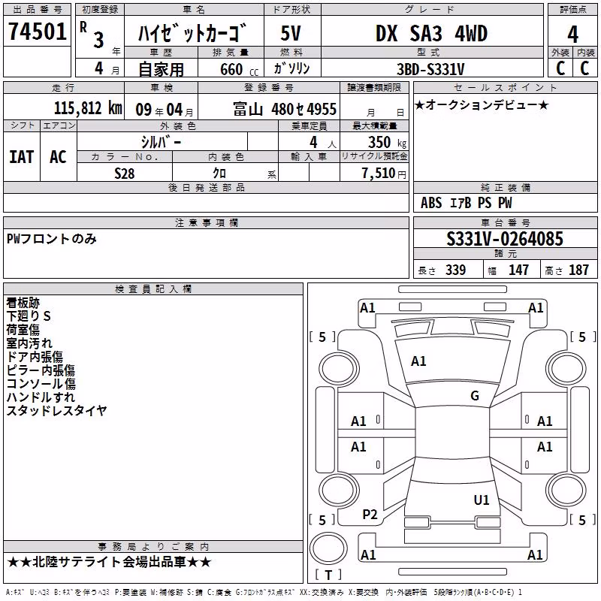Click the color number S28
This screenshot has width=601, height=601.
[124, 174]
